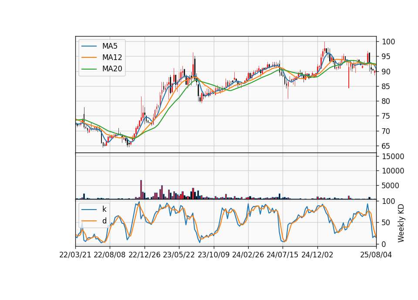The image size is (418, 300).
Task: Click the price axis value 95
Action: click(386, 57)
